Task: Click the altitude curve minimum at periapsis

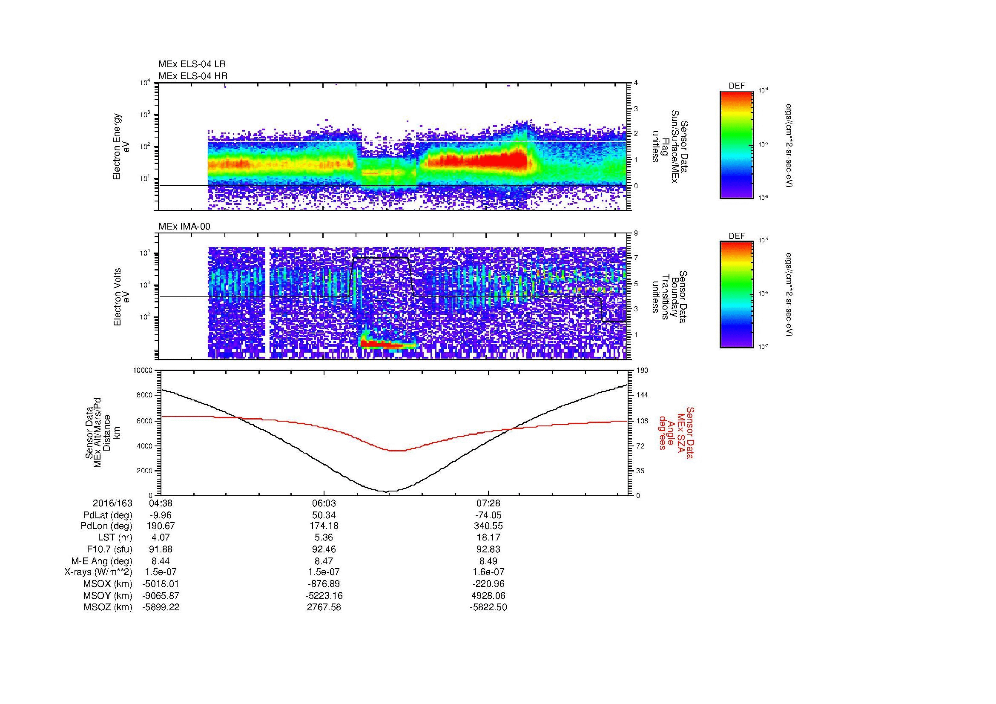Action: click(x=387, y=491)
